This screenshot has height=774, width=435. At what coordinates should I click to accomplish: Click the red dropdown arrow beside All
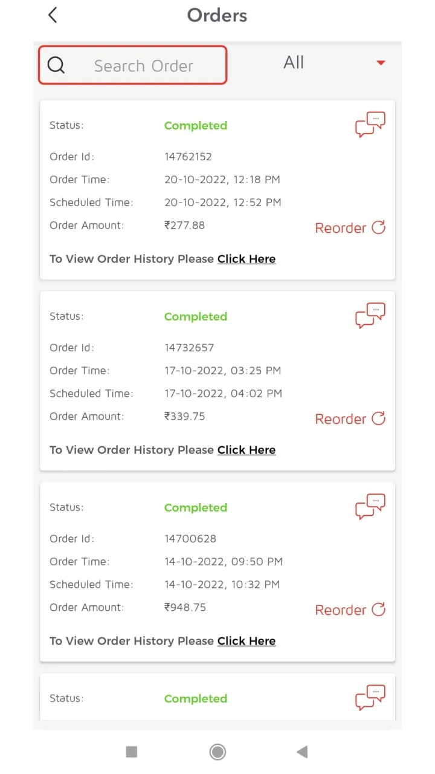point(381,63)
